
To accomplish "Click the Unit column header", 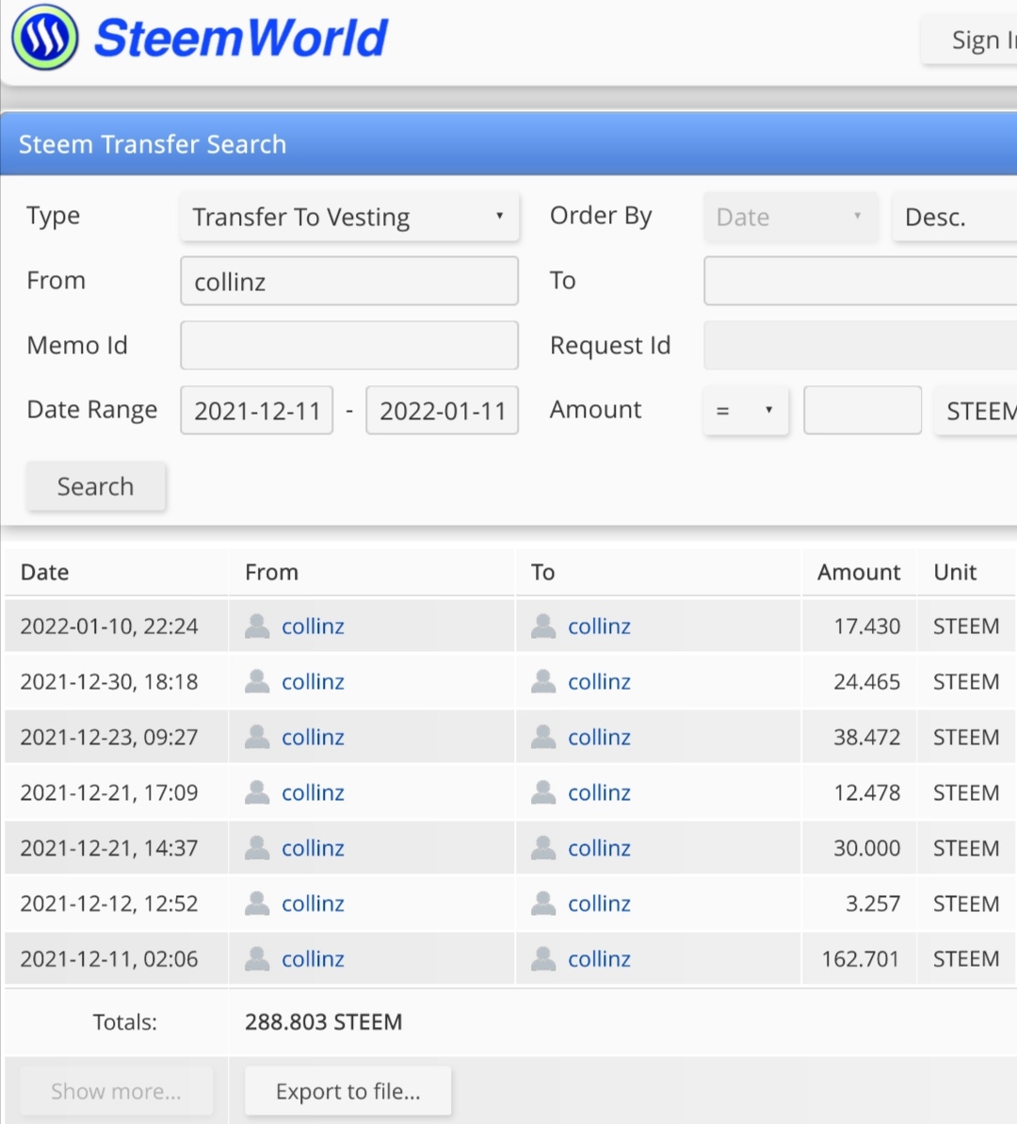I will (x=955, y=572).
